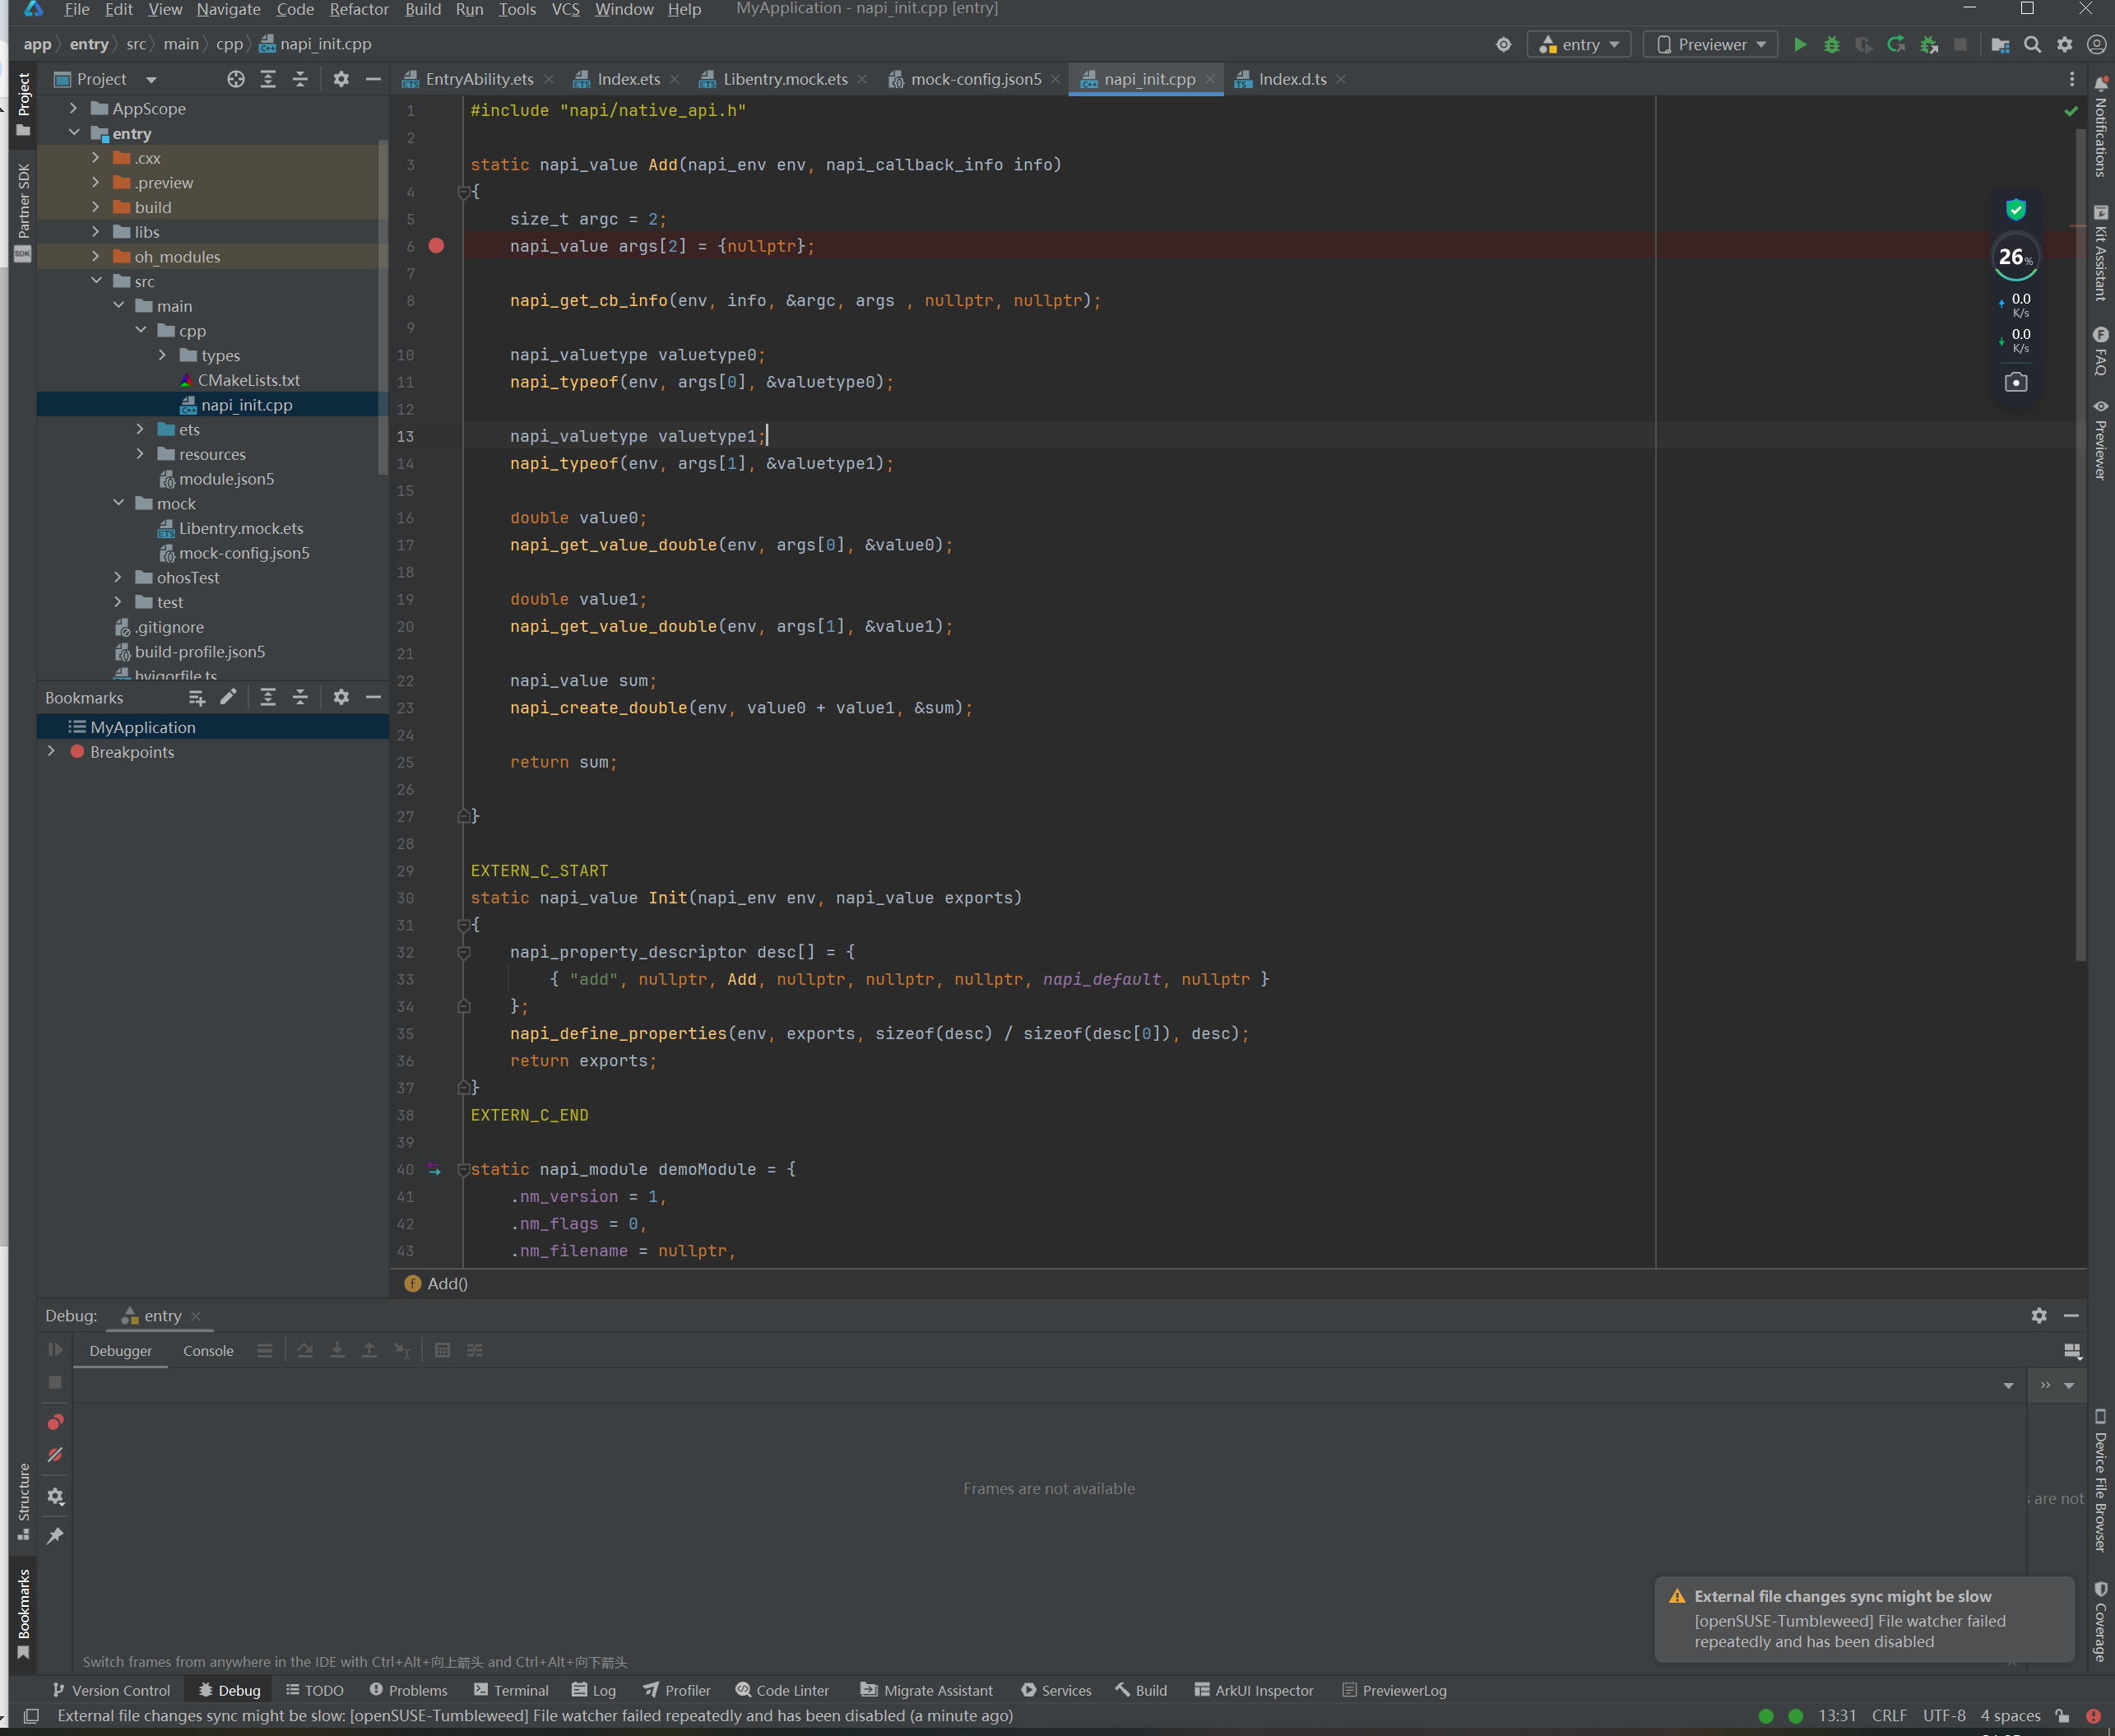The height and width of the screenshot is (1736, 2115).
Task: Toggle the Previewer side tab on the right
Action: pyautogui.click(x=2101, y=439)
